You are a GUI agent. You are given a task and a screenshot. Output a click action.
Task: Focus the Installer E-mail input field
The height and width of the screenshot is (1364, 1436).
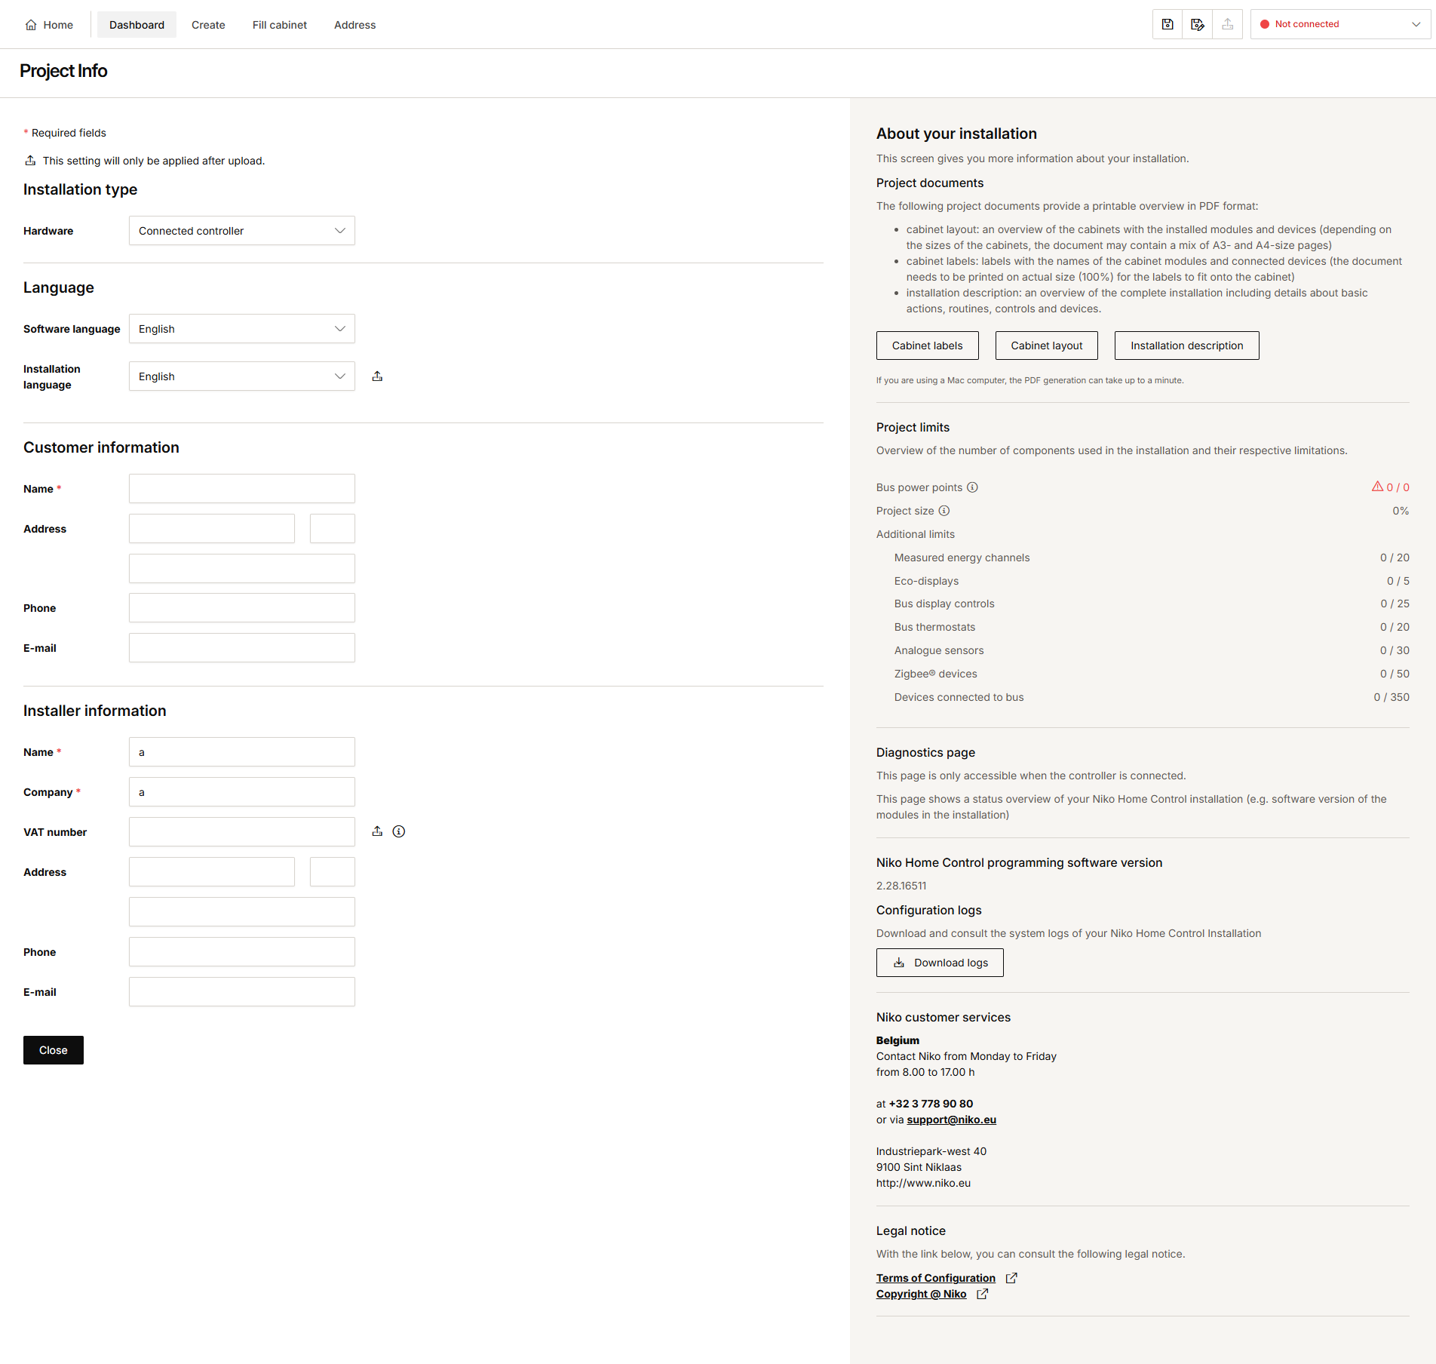(242, 992)
